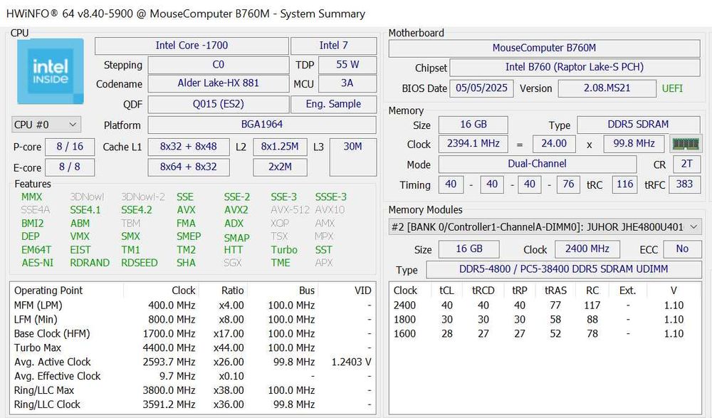Click the L1 cache value 8x32 + 8x48
The width and height of the screenshot is (712, 418).
pos(189,147)
